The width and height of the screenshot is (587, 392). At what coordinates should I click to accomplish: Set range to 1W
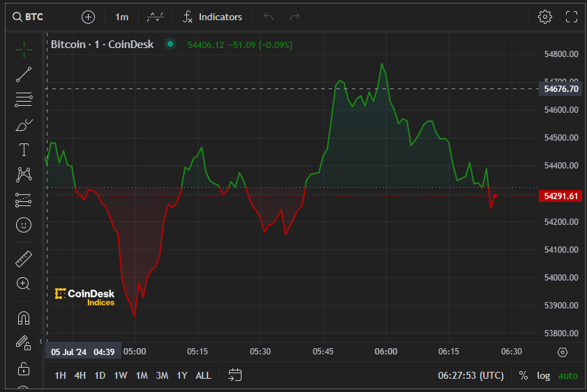pyautogui.click(x=121, y=375)
